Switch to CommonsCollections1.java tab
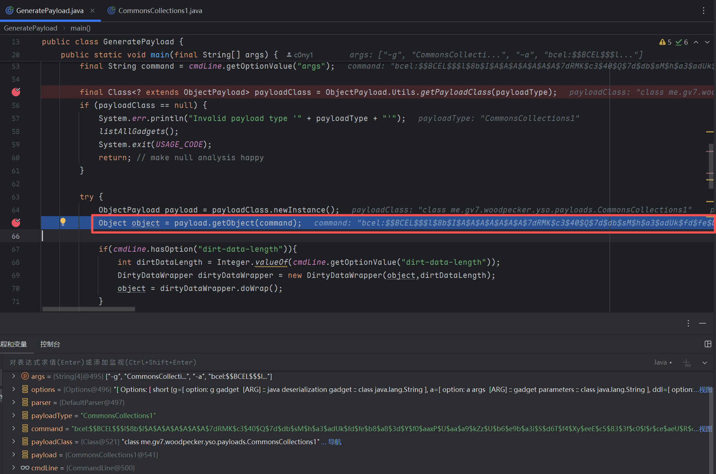This screenshot has height=474, width=716. coord(160,11)
